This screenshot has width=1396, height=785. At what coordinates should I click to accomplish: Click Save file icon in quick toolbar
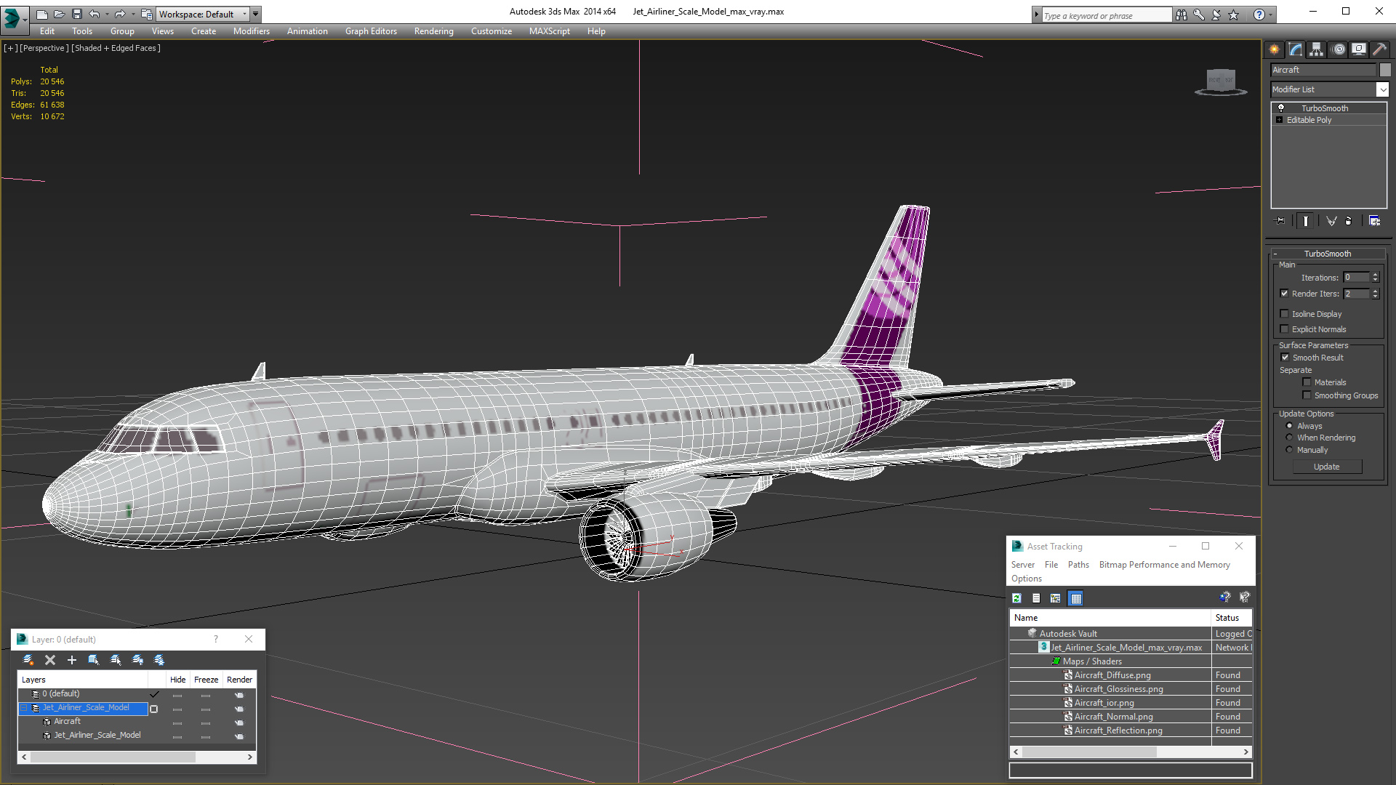(x=77, y=14)
